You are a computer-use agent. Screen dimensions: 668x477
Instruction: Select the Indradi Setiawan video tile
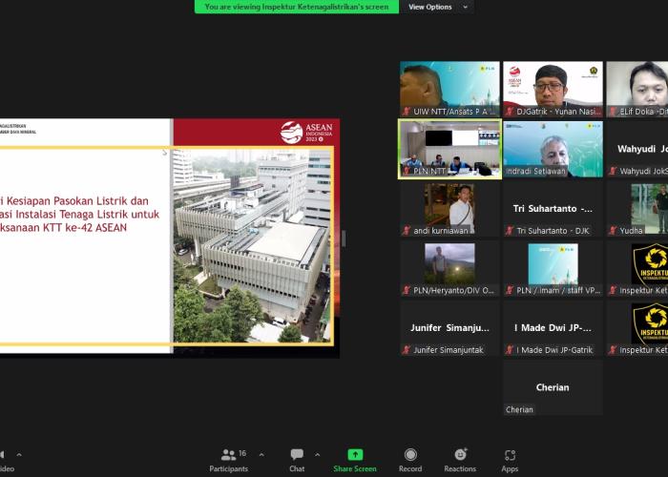point(553,148)
